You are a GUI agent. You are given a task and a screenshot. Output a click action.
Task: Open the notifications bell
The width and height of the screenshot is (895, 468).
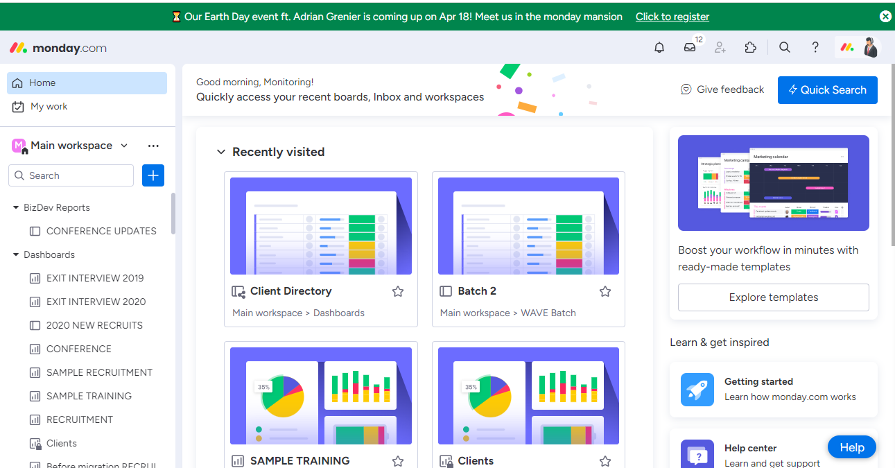[659, 47]
